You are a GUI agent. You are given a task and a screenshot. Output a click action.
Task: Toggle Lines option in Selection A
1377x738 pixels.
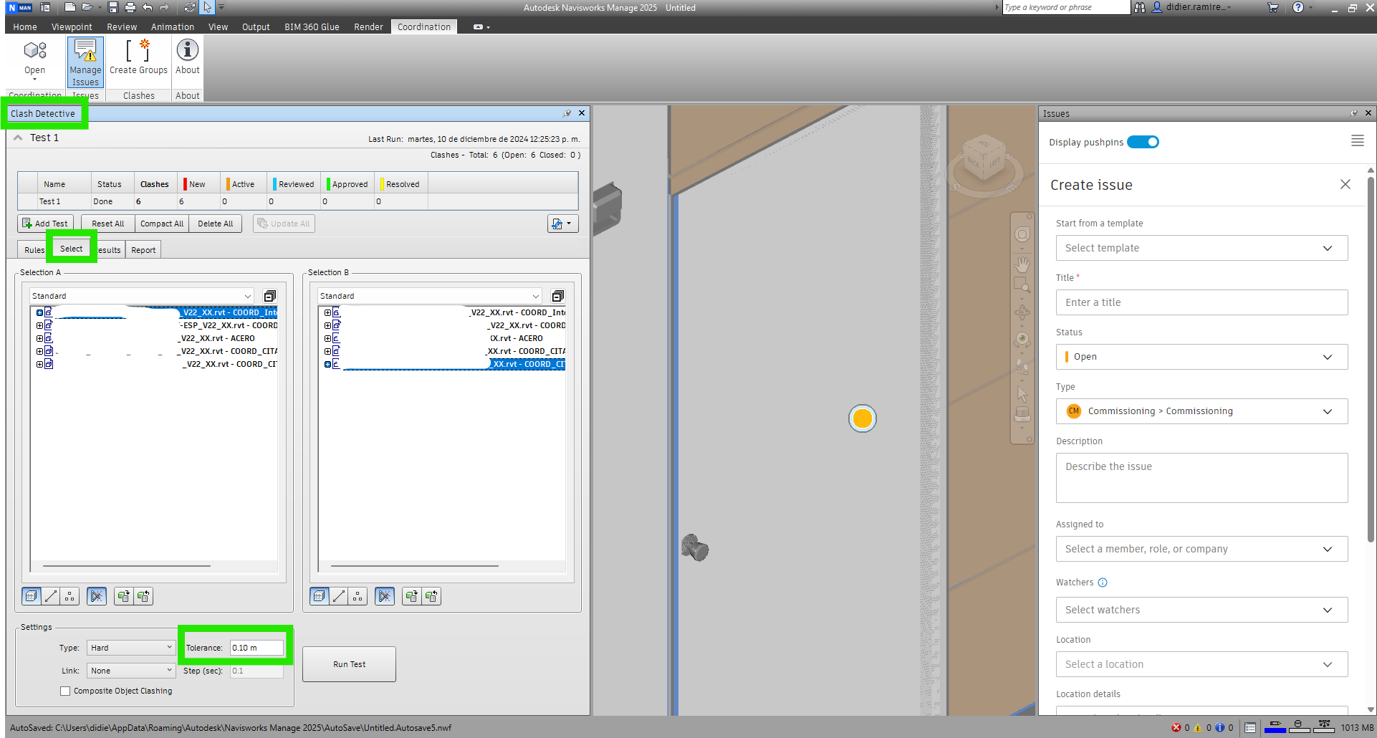[51, 596]
